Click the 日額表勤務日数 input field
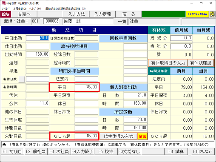 point(86,38)
